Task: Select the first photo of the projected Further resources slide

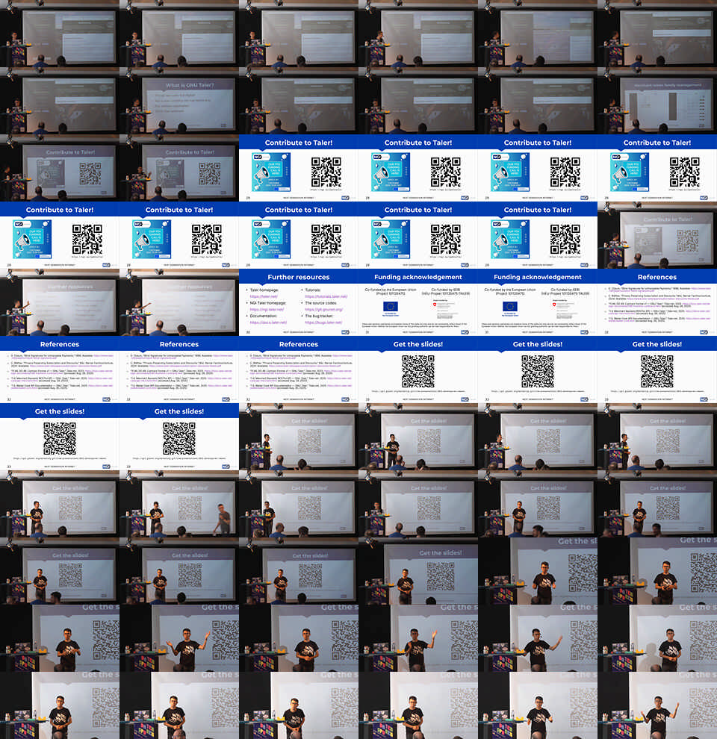Action: (60, 302)
